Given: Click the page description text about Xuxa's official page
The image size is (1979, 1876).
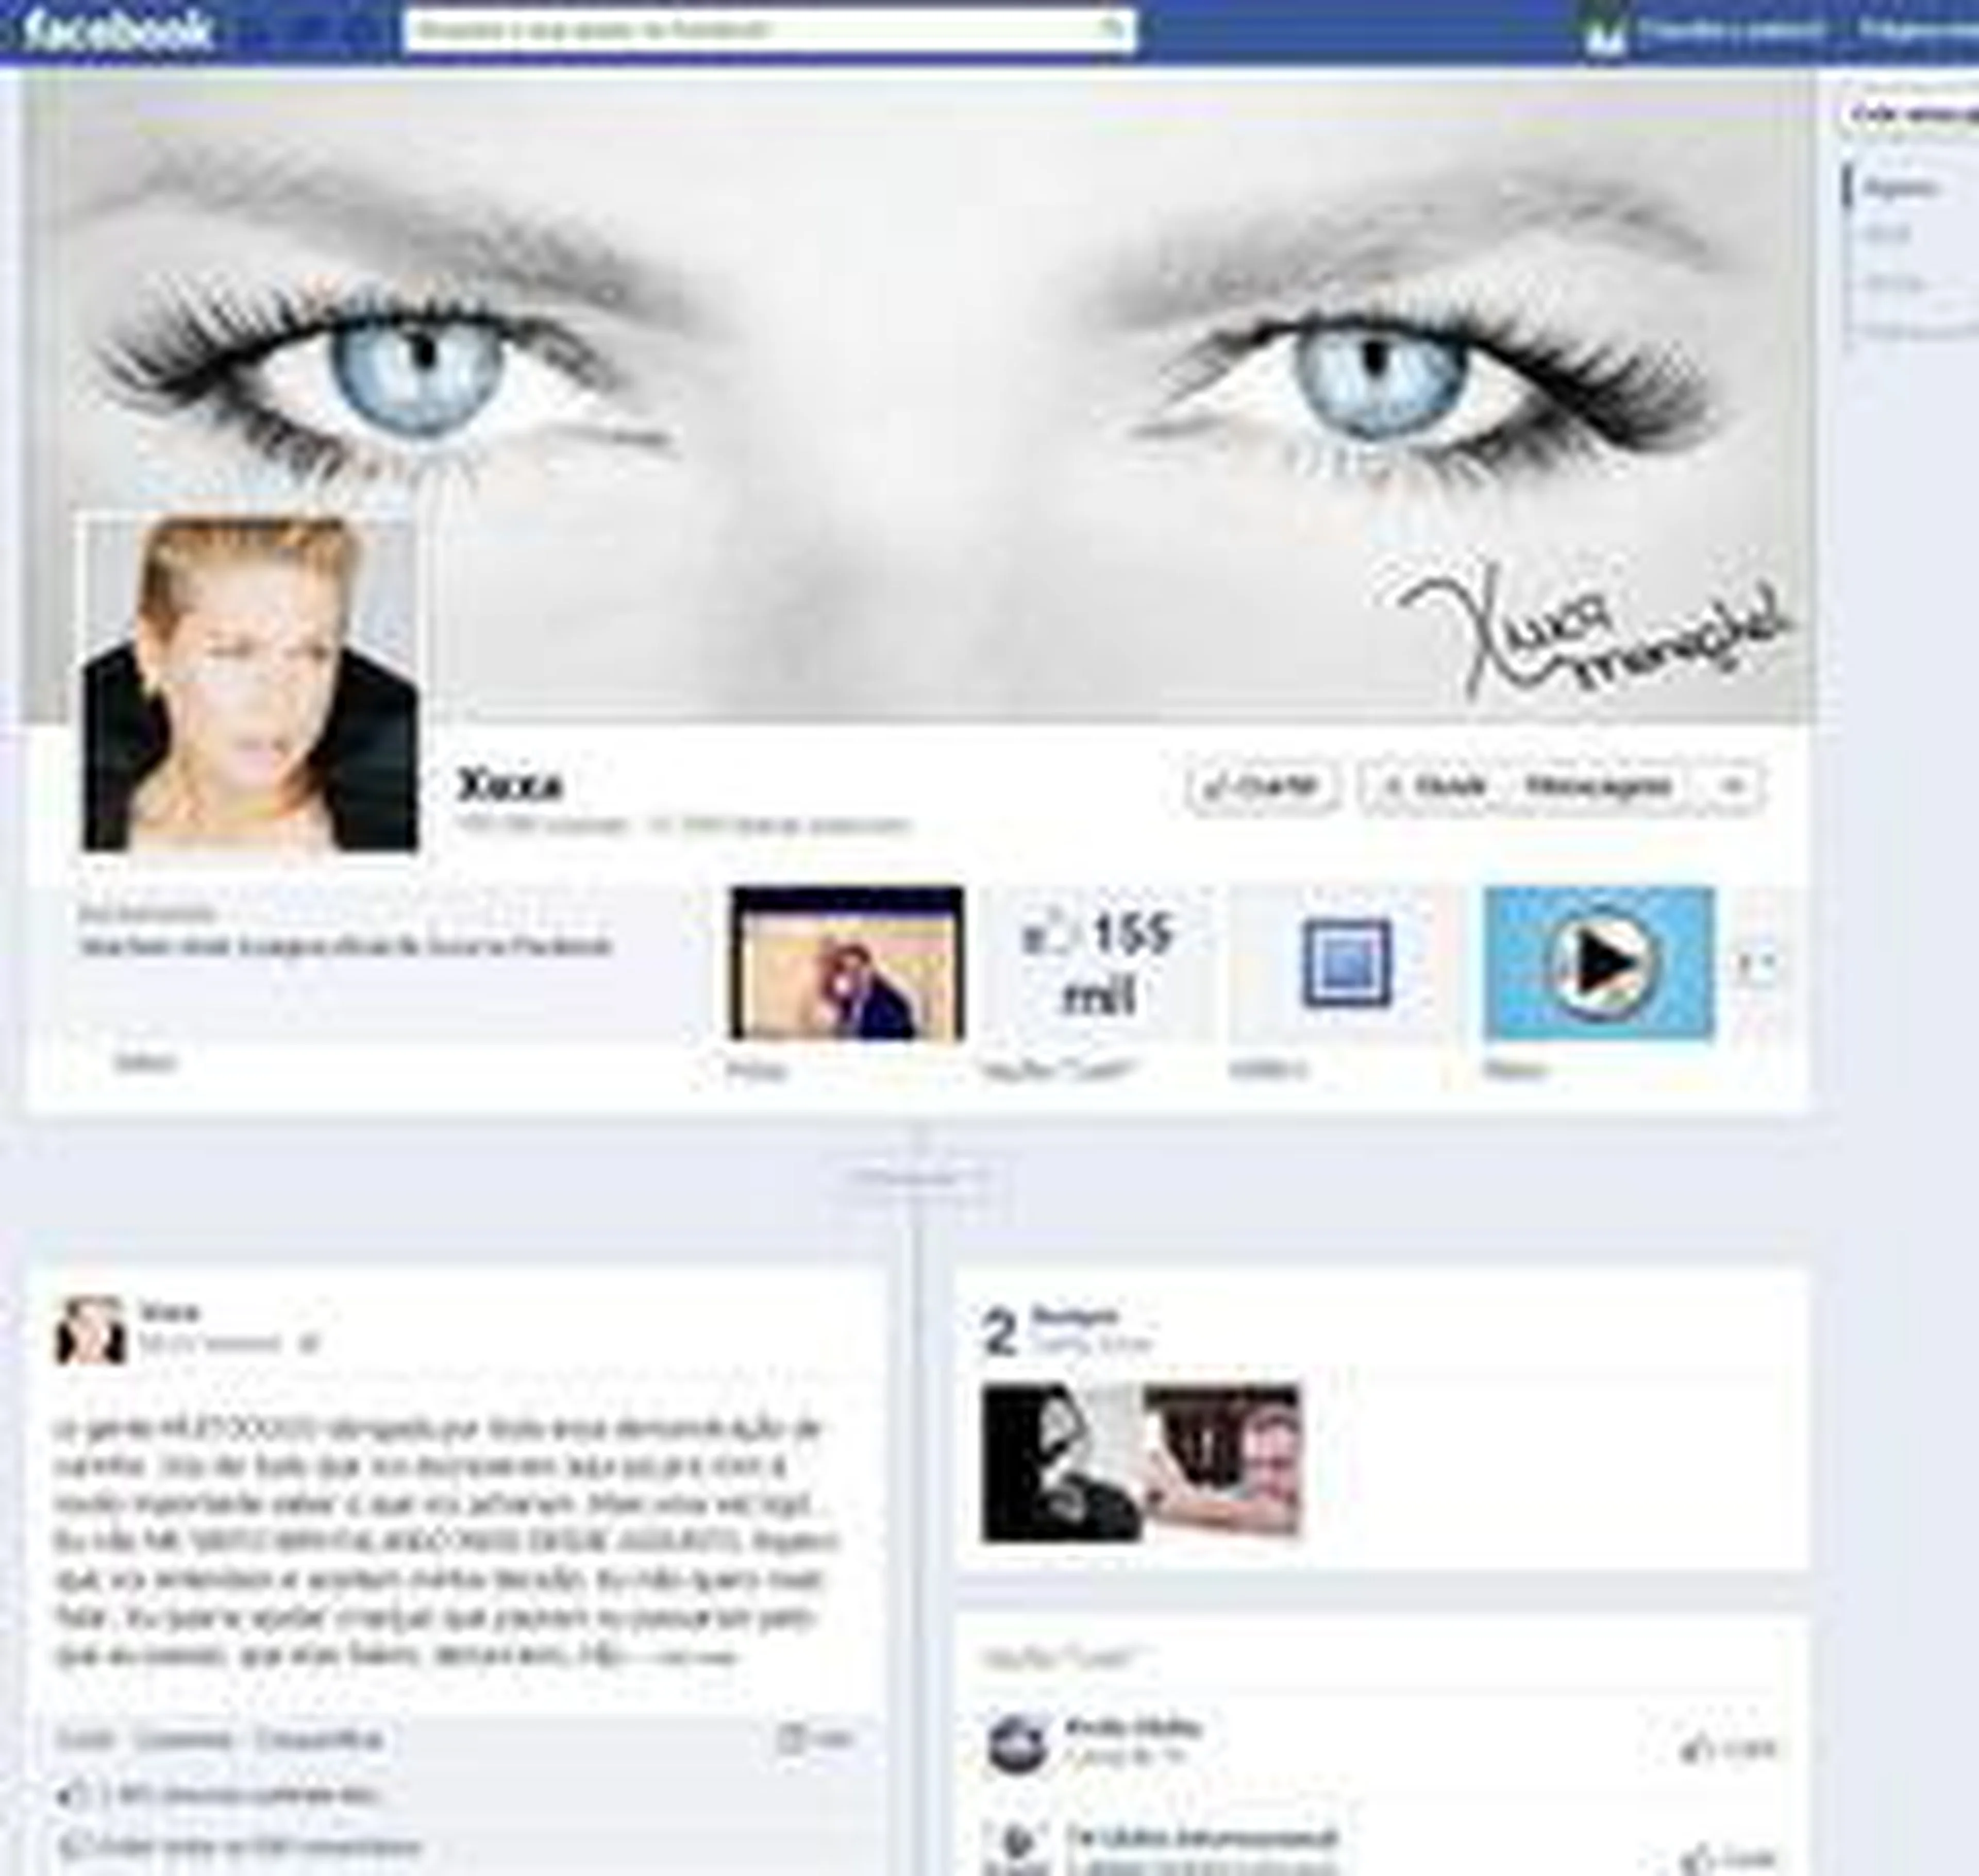Looking at the screenshot, I should [x=345, y=946].
